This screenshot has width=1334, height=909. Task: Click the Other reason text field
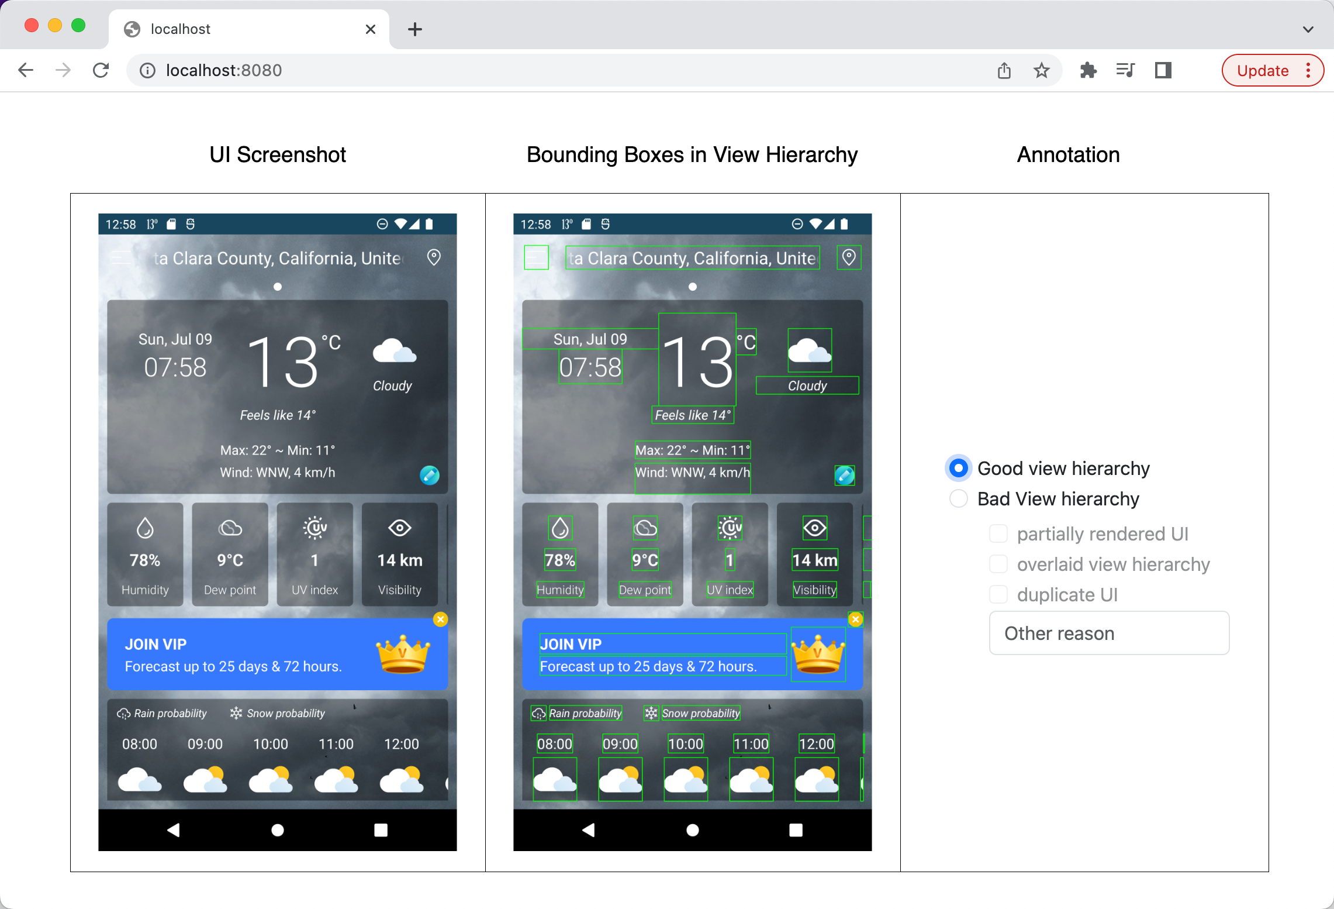[1108, 633]
